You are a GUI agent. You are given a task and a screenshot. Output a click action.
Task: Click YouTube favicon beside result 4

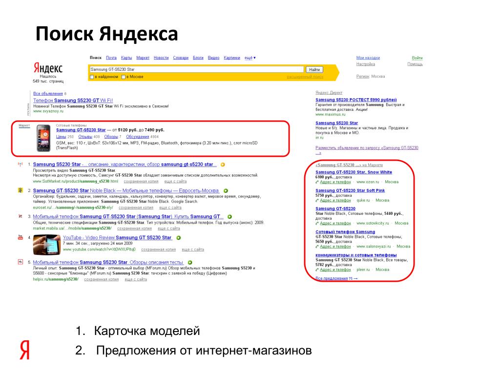coord(21,238)
